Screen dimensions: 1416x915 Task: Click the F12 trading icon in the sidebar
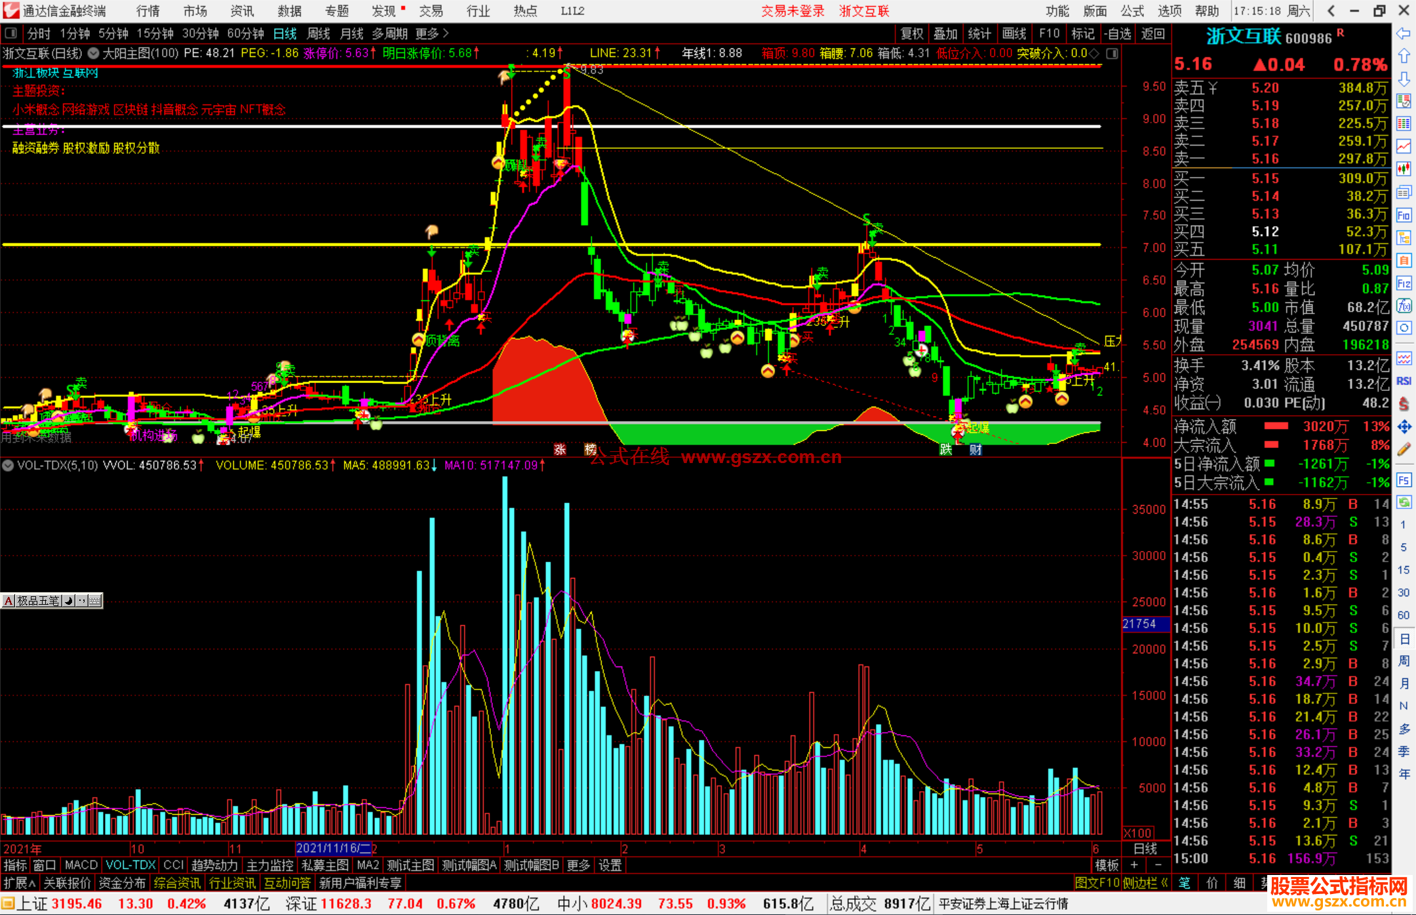tap(1404, 283)
